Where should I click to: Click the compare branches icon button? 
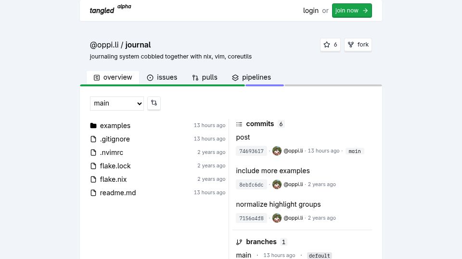[x=154, y=103]
